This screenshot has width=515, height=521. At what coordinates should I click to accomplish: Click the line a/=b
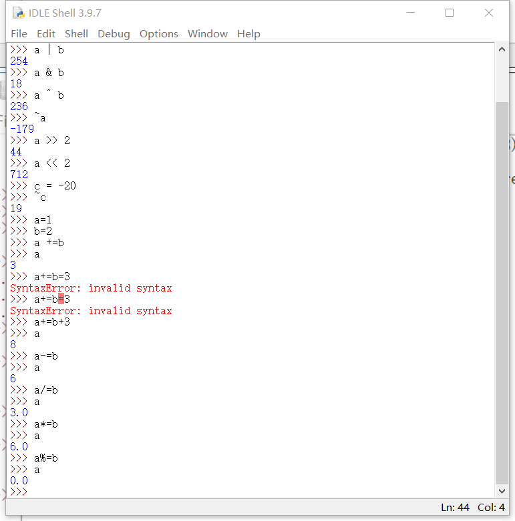pos(46,390)
